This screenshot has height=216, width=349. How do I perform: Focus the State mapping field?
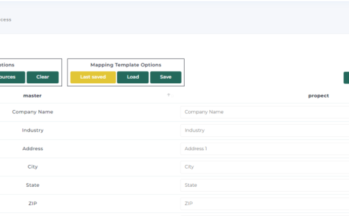pyautogui.click(x=264, y=185)
